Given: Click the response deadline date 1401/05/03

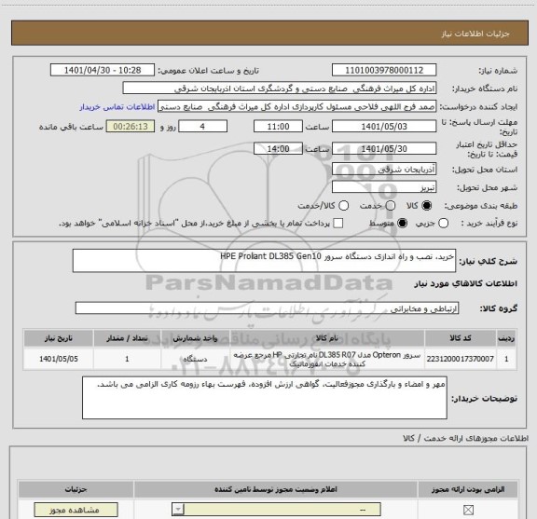Looking at the screenshot, I should tap(384, 127).
